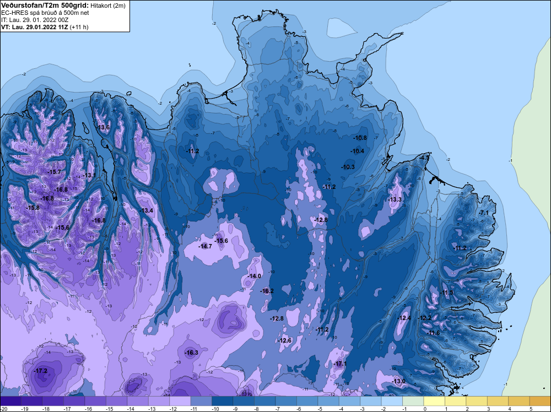Click the -11.5 temperature value
The height and width of the screenshot is (412, 551).
tap(446, 292)
